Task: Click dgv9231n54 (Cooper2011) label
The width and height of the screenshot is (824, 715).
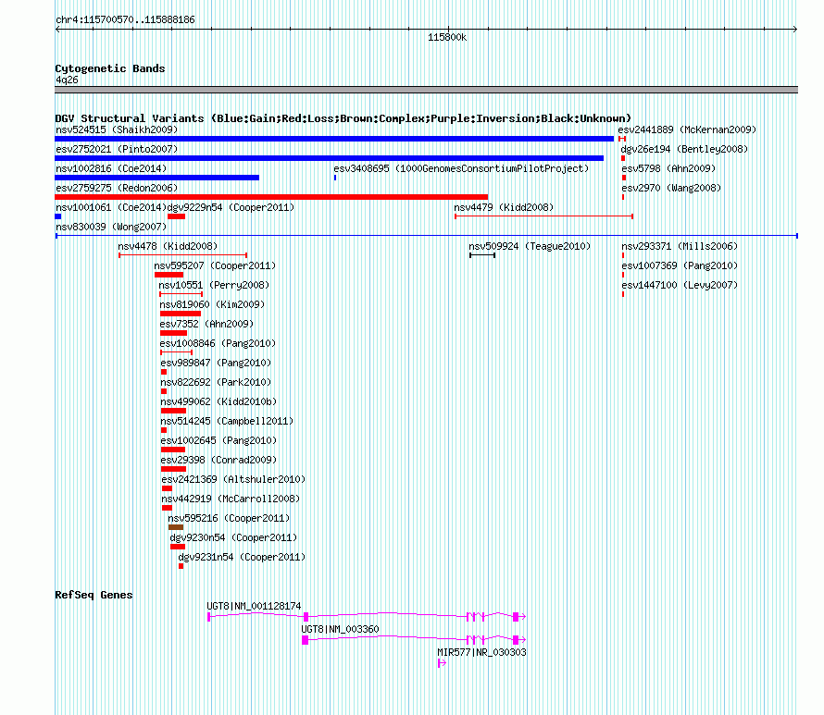Action: 242,557
